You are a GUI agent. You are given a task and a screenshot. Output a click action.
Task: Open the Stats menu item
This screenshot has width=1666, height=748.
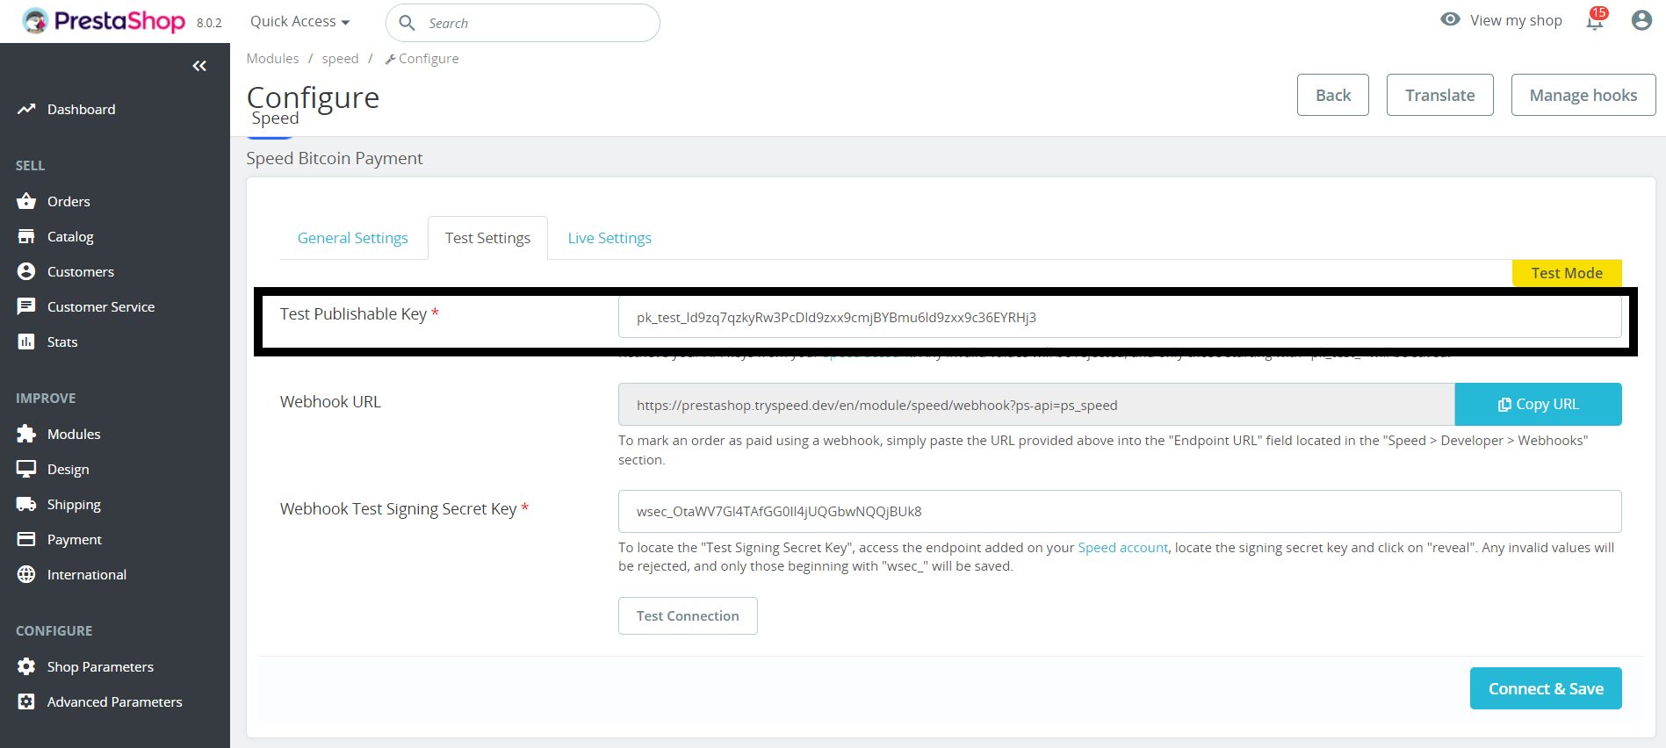click(62, 342)
